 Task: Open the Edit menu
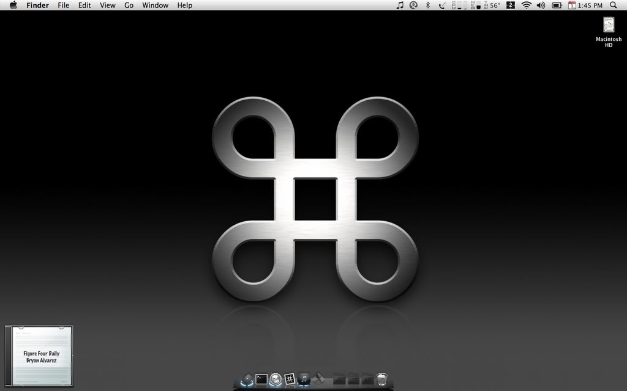(x=84, y=5)
